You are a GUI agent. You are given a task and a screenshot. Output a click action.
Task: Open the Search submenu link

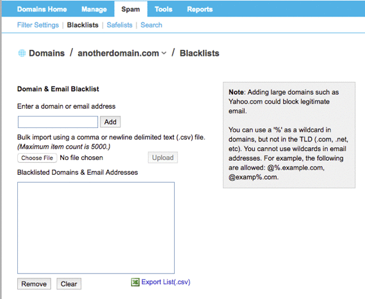coord(151,25)
